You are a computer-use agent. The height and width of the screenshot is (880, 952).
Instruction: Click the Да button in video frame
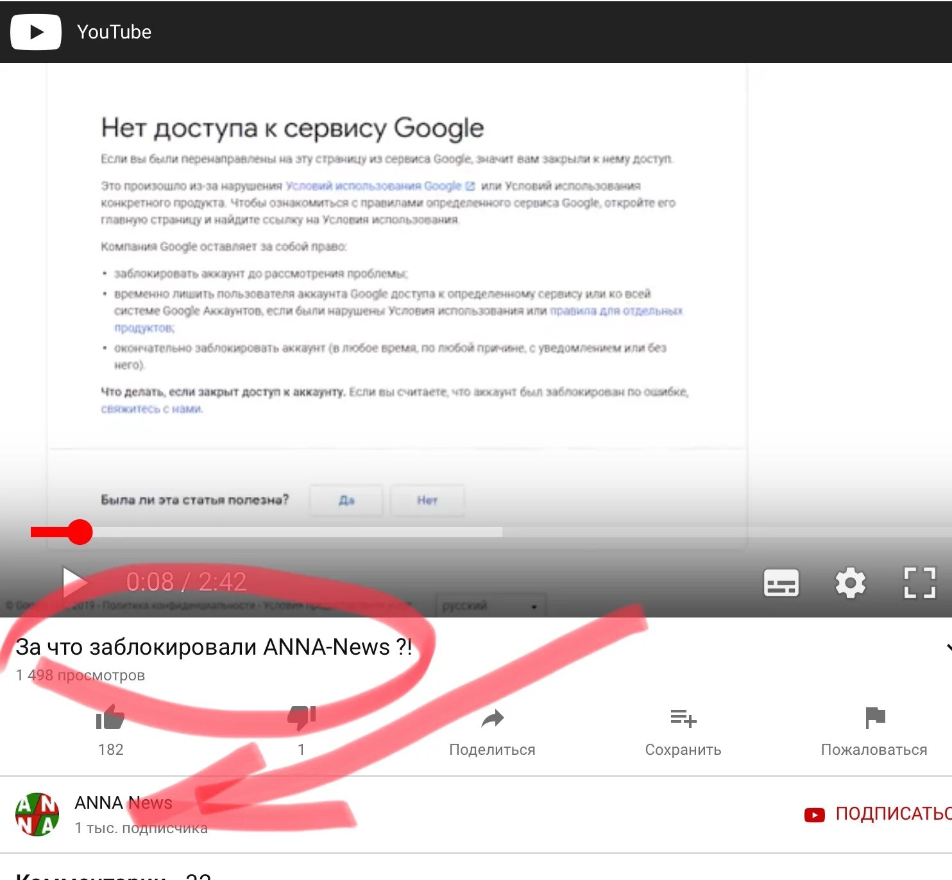(x=346, y=500)
